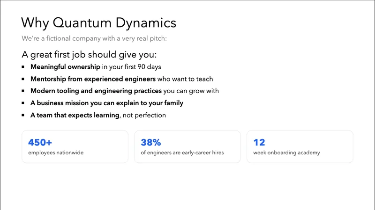The height and width of the screenshot is (210, 375).
Task: Select the "of engineers are early-career hires" label
Action: pos(182,152)
